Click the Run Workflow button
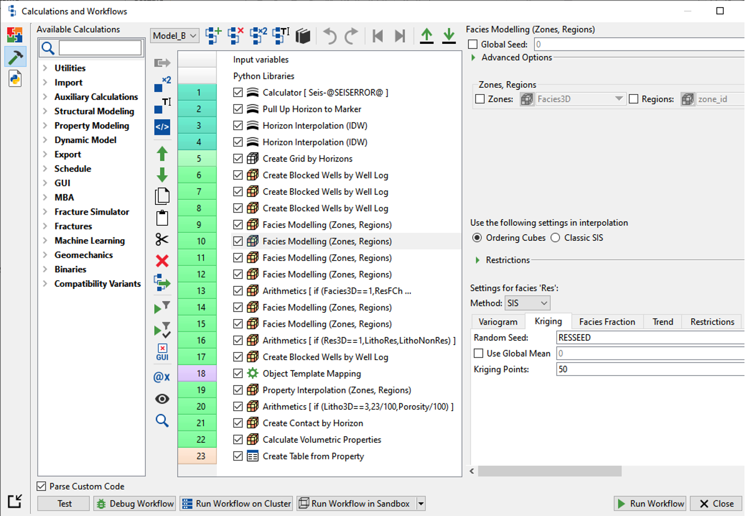Screen dimensions: 745x516 tap(650, 504)
